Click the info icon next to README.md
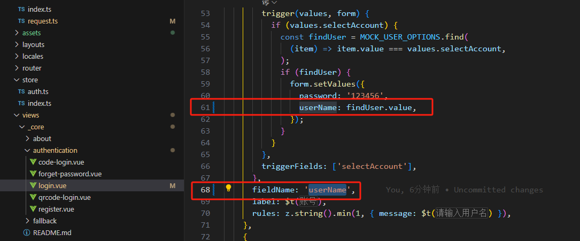 pyautogui.click(x=27, y=232)
